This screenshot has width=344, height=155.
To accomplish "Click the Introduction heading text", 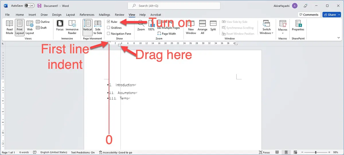I will (x=125, y=85).
